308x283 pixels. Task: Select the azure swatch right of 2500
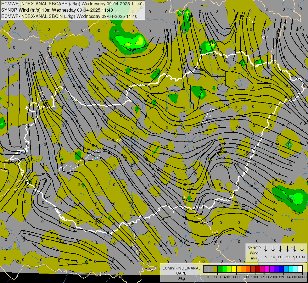(286, 269)
